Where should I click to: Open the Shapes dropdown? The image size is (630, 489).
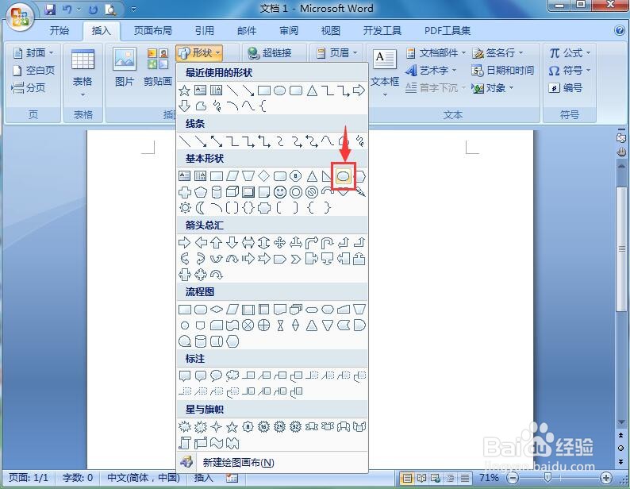(x=199, y=52)
